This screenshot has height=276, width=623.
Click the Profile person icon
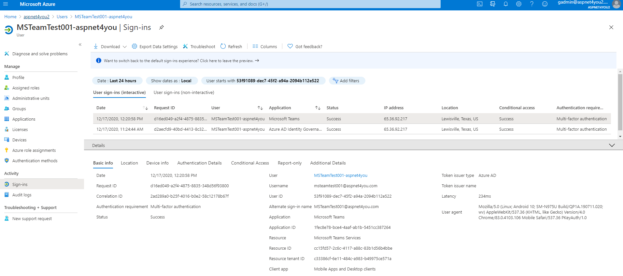(x=7, y=77)
